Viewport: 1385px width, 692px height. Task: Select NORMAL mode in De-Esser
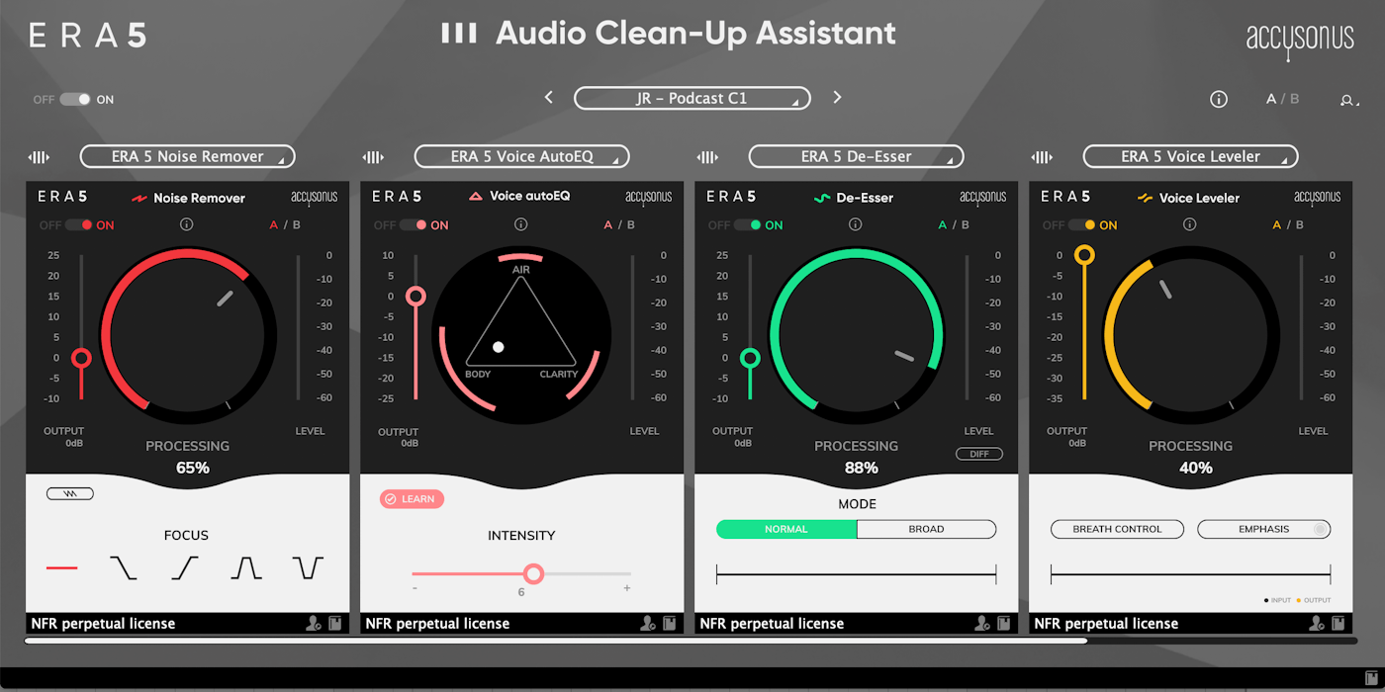coord(786,529)
